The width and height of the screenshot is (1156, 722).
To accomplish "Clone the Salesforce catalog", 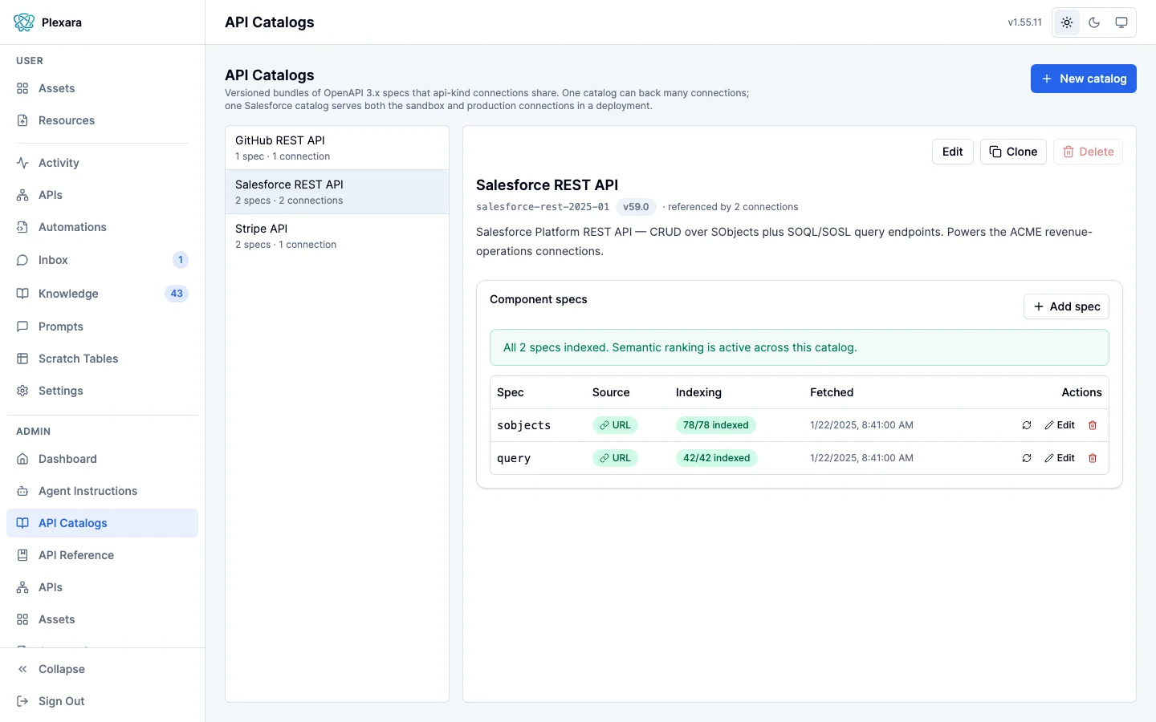I will [1013, 152].
